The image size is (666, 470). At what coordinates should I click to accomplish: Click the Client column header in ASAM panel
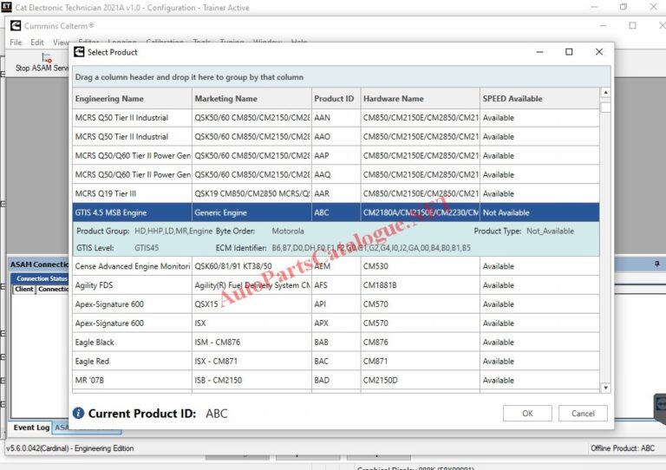(x=23, y=289)
